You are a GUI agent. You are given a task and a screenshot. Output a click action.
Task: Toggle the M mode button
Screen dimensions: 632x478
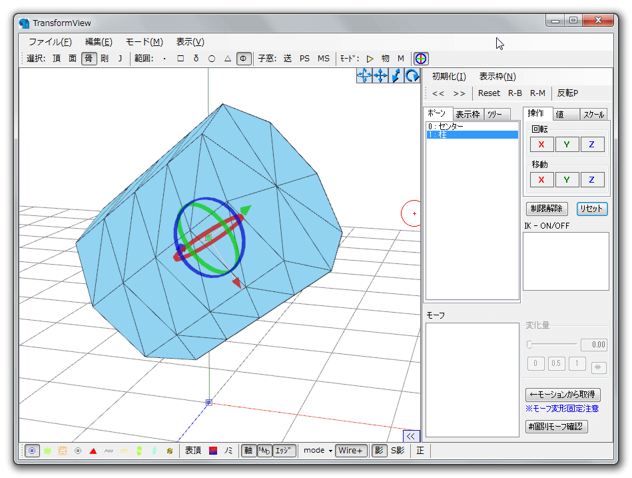(401, 59)
